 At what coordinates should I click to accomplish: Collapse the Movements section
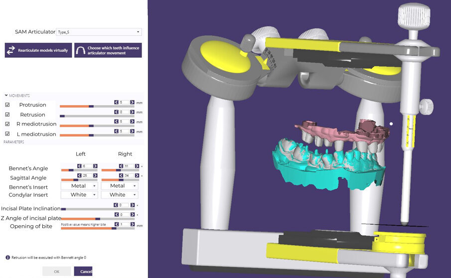[6, 95]
